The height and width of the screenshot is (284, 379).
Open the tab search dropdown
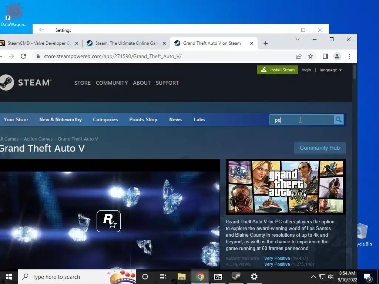click(298, 39)
